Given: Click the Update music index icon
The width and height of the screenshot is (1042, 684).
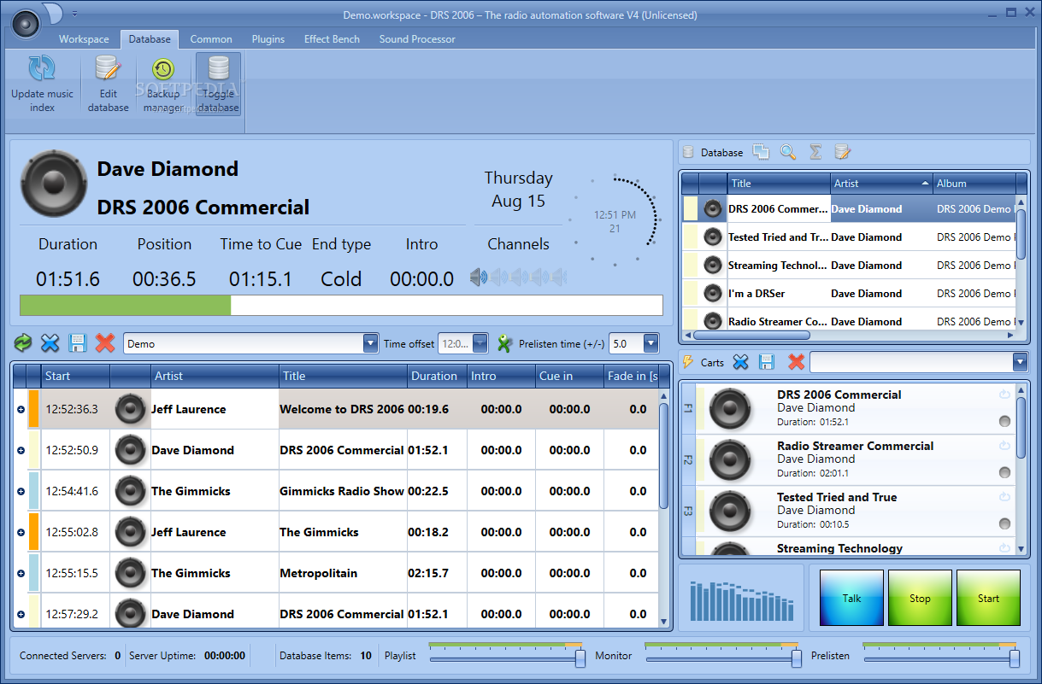Looking at the screenshot, I should point(42,68).
